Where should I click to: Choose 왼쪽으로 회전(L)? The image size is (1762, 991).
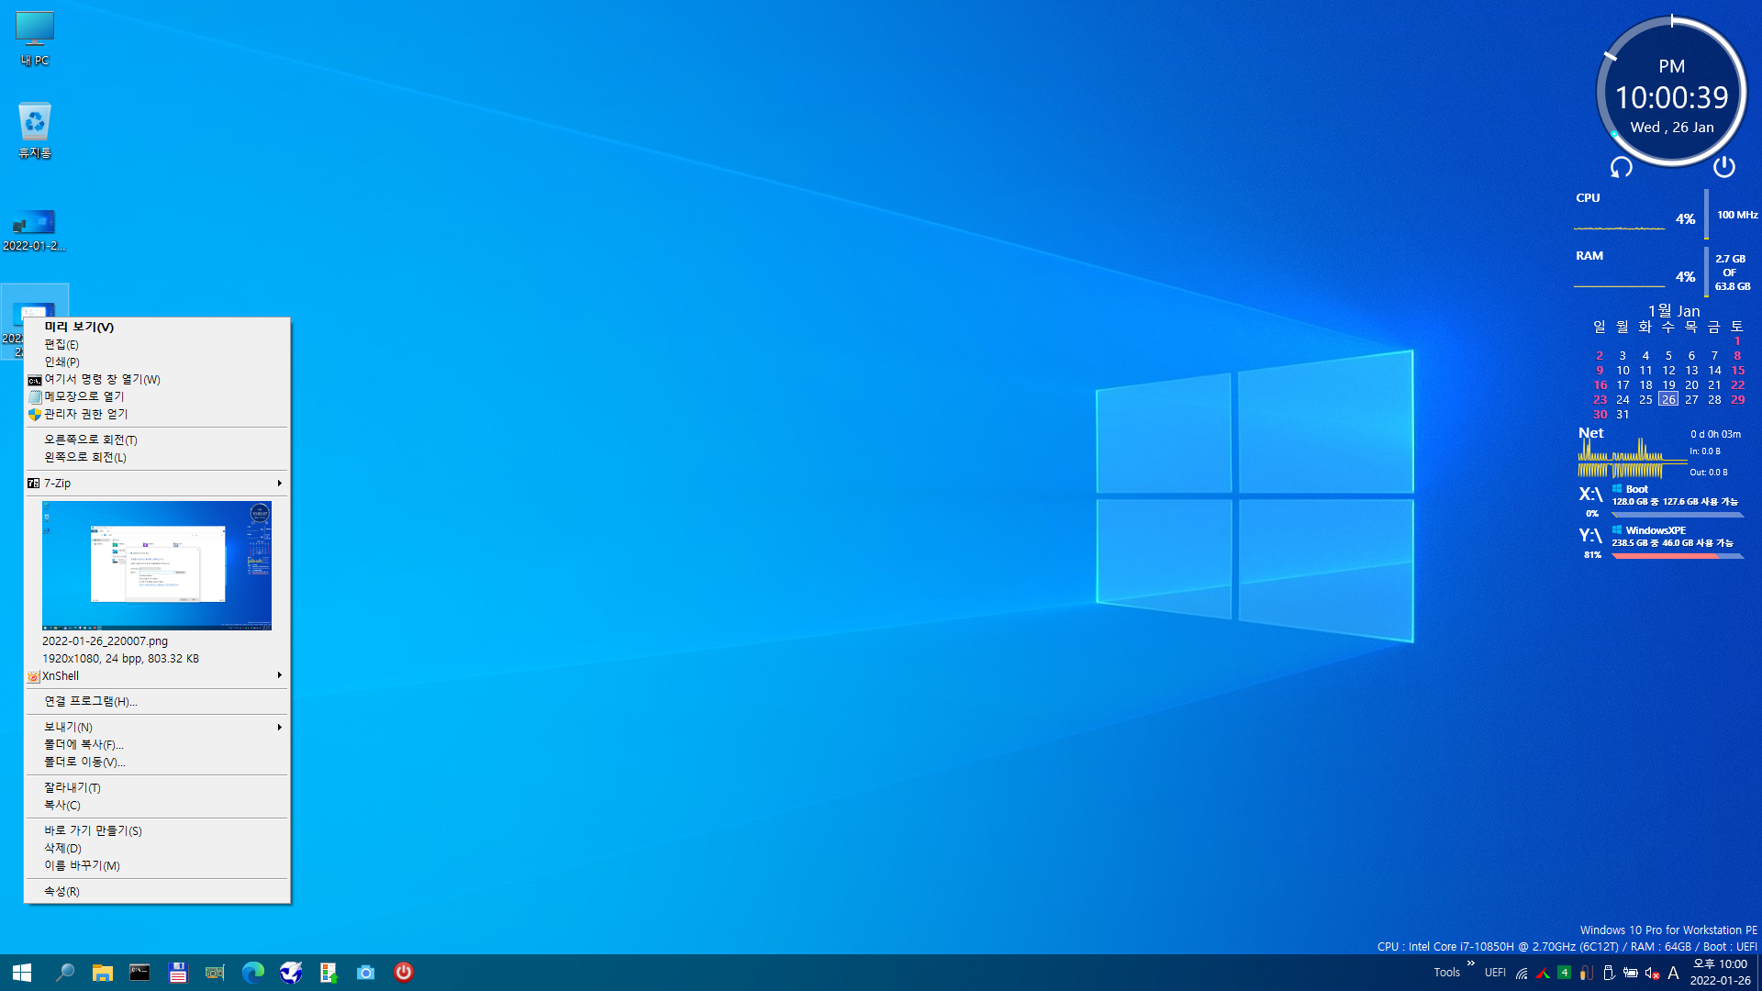pyautogui.click(x=157, y=457)
